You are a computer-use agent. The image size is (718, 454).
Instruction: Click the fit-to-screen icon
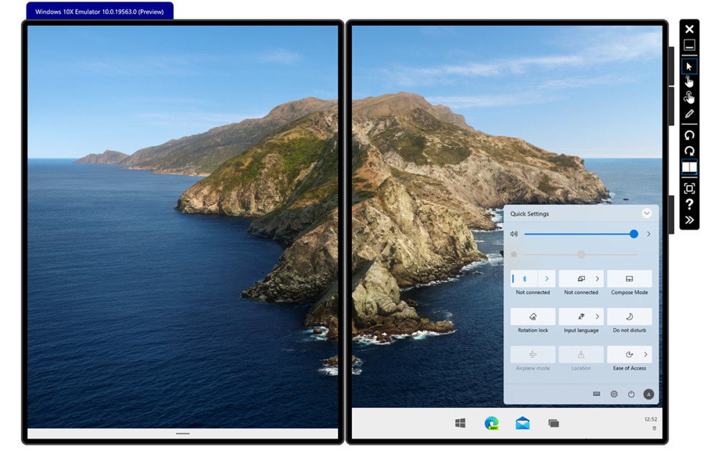click(689, 189)
